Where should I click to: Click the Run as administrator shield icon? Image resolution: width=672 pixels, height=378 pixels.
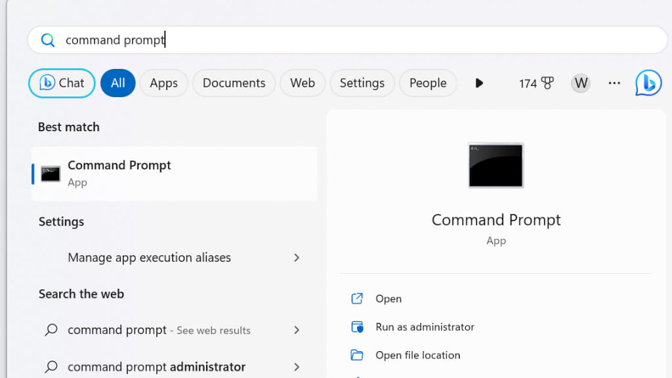pos(357,327)
